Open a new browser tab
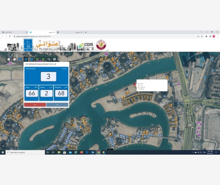The image size is (220, 185). point(85,32)
